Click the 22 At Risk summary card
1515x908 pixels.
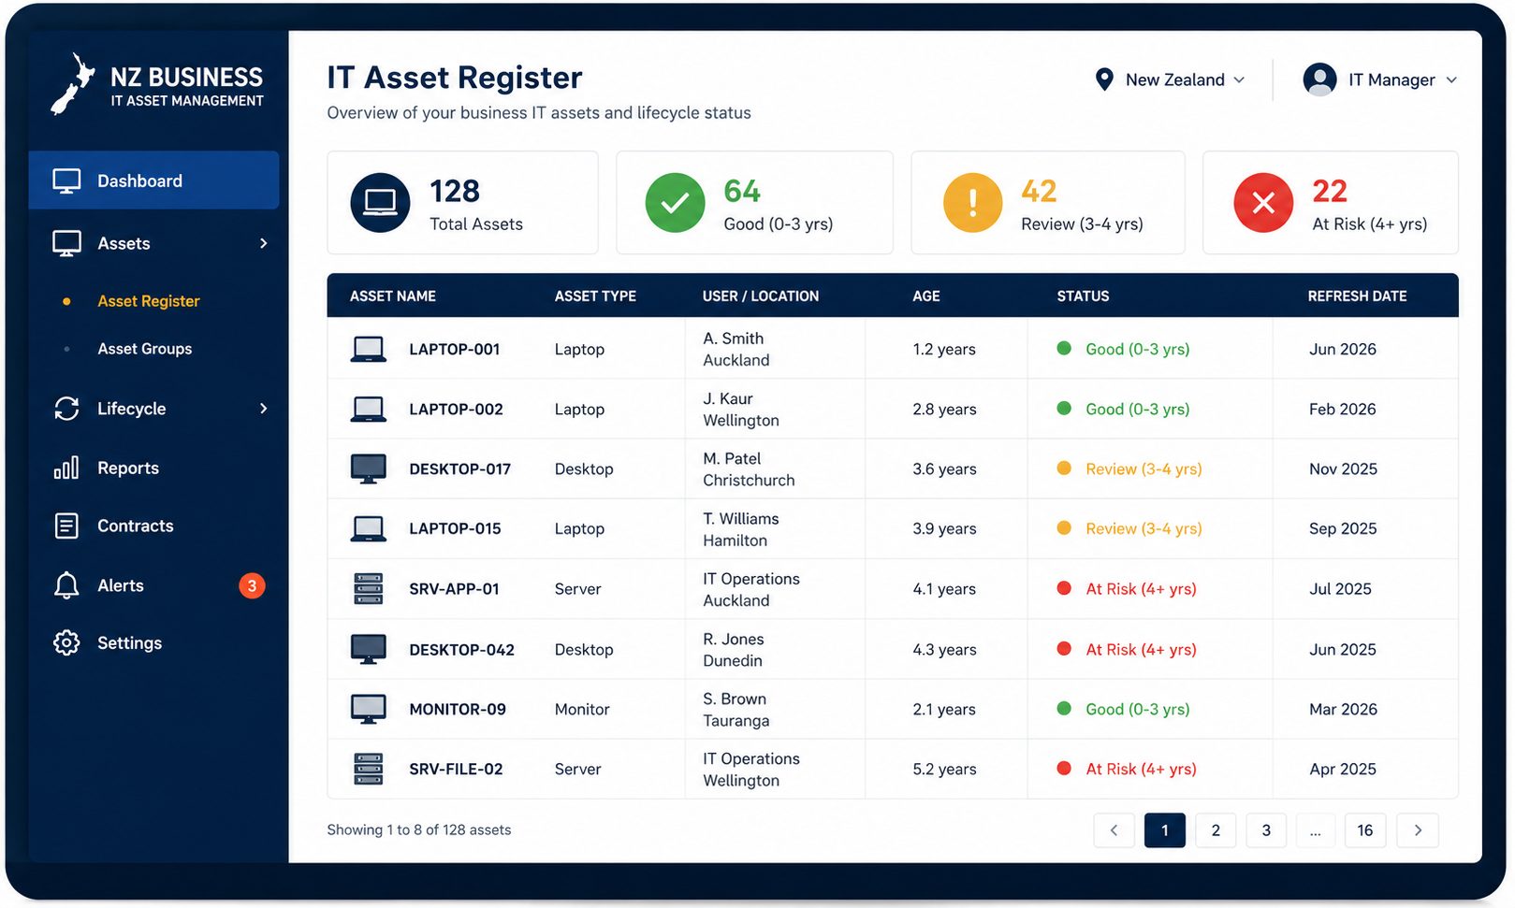(x=1331, y=203)
